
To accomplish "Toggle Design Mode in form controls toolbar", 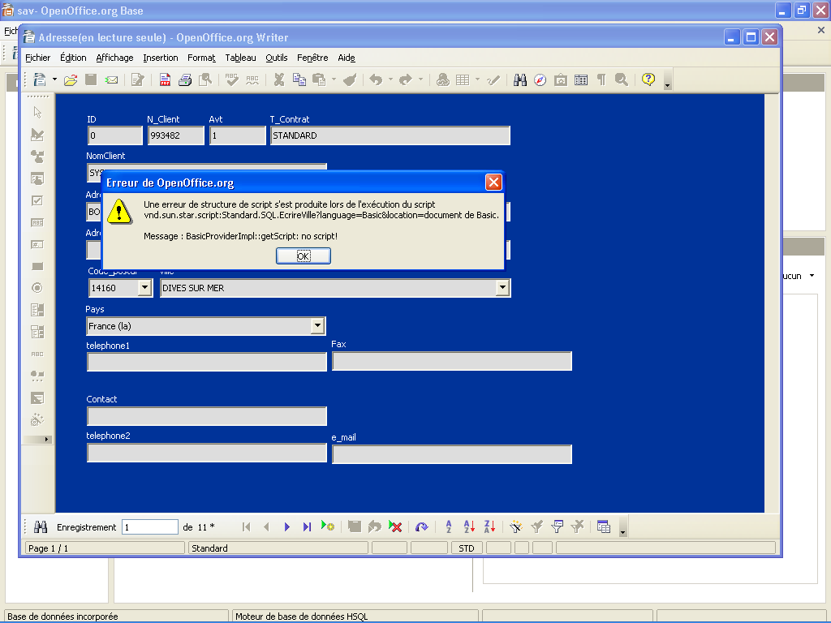I will pos(37,135).
